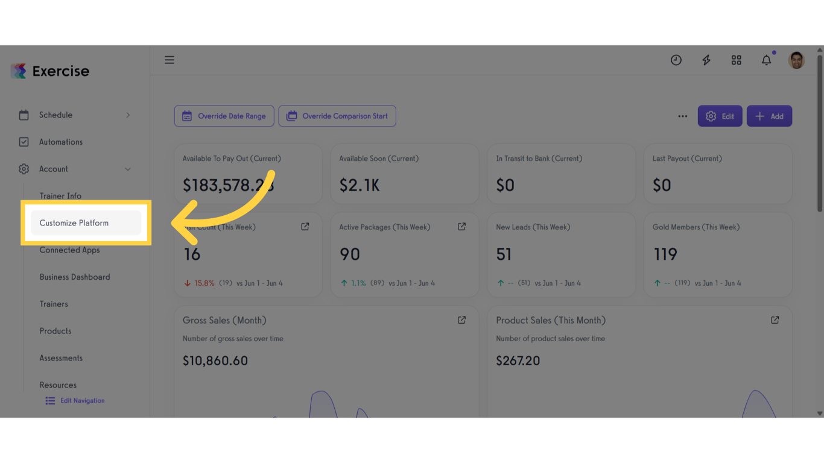
Task: Click the Override Date Range button
Action: click(224, 116)
